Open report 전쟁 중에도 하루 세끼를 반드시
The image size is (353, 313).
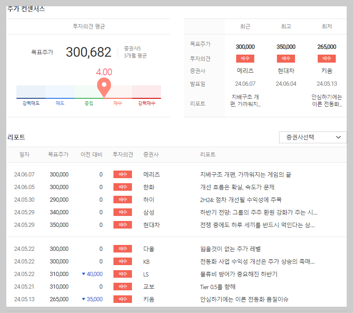point(257,225)
